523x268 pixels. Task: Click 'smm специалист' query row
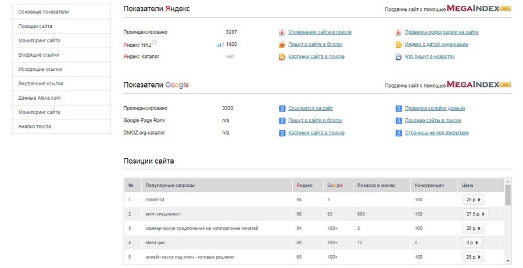314,214
